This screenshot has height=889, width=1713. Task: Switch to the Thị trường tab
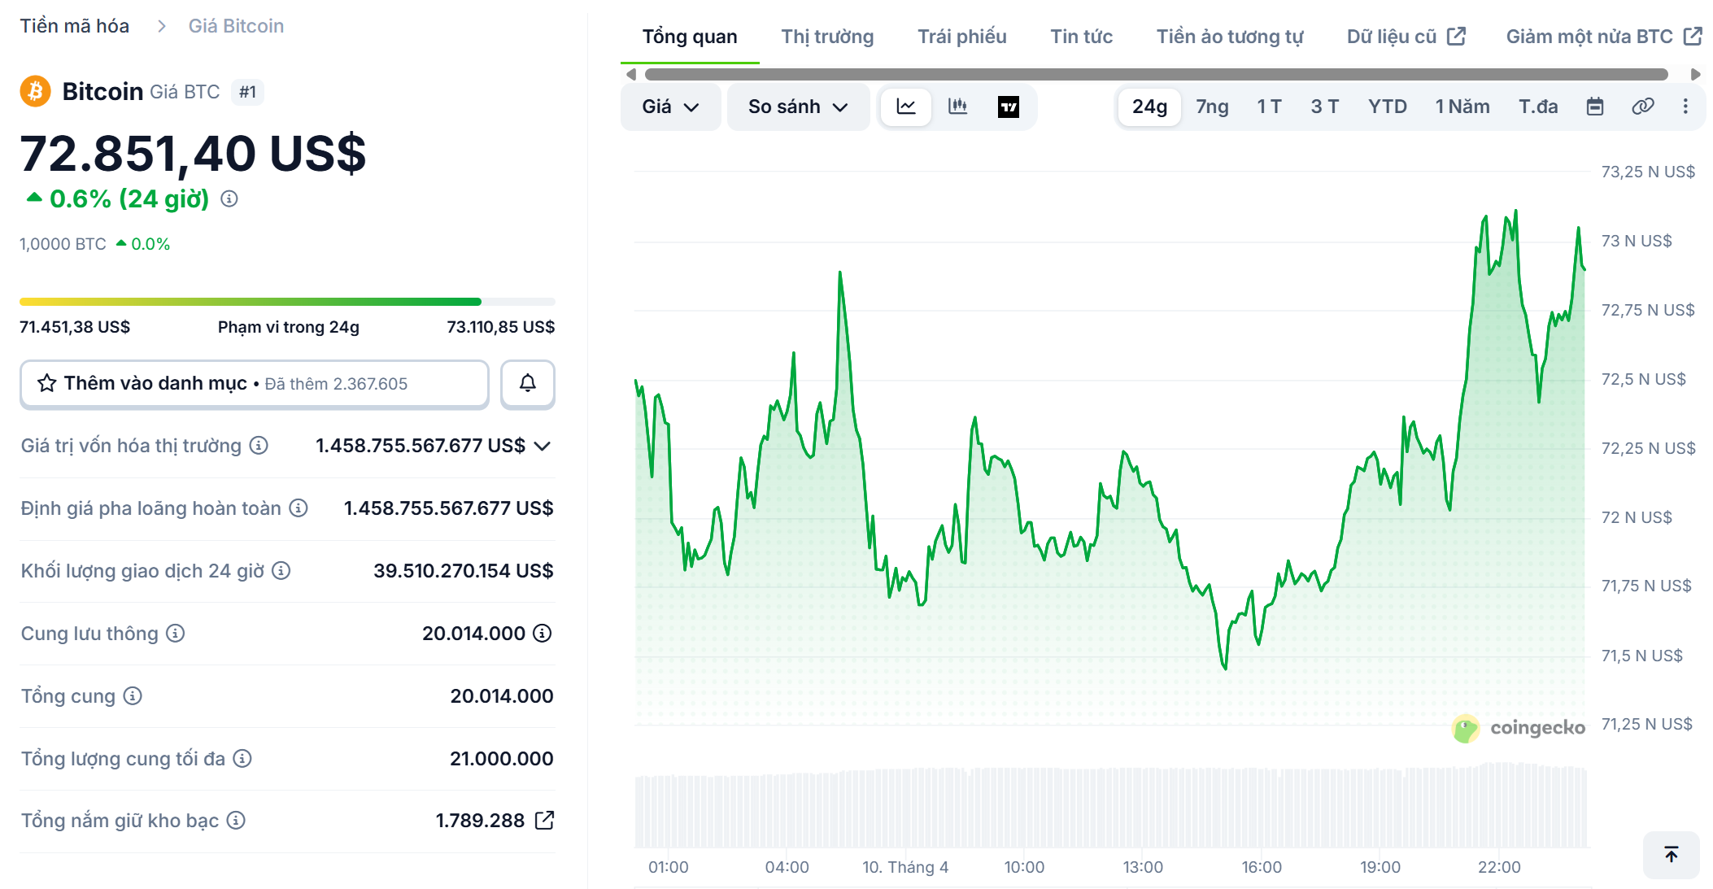[826, 36]
